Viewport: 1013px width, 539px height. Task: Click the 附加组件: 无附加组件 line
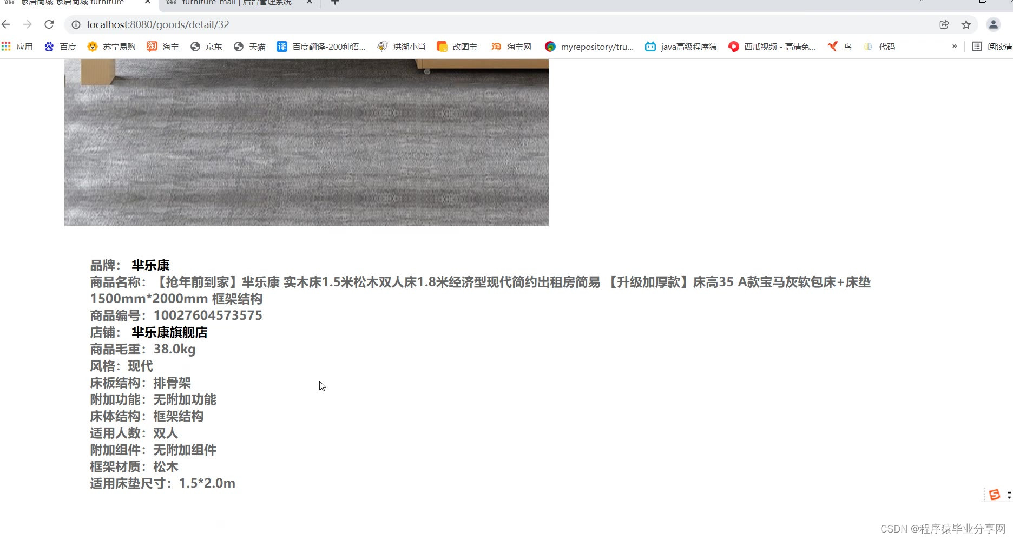[153, 450]
